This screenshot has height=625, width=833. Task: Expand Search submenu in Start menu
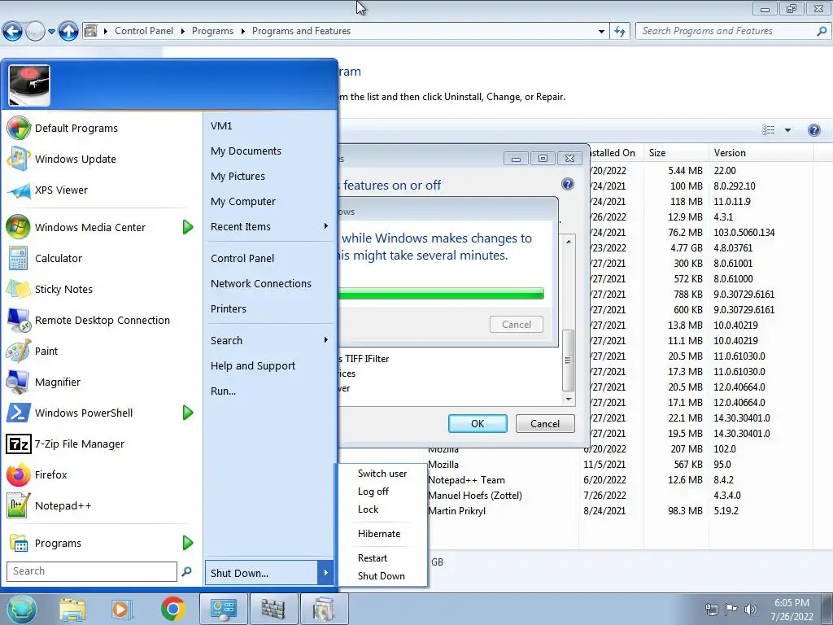point(326,340)
